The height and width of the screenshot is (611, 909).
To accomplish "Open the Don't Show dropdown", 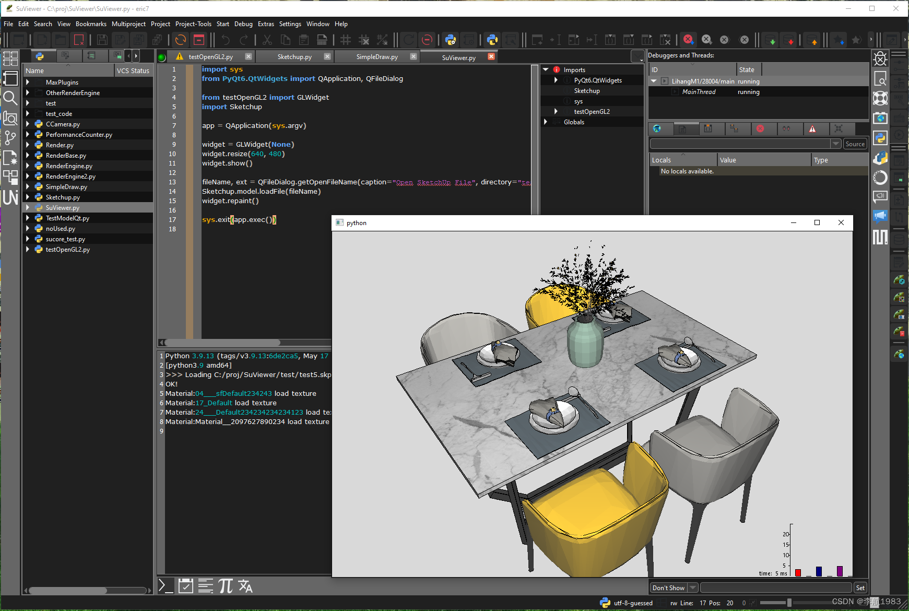I will [x=692, y=587].
